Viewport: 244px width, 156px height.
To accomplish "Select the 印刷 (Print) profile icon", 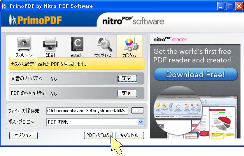I will (50, 47).
